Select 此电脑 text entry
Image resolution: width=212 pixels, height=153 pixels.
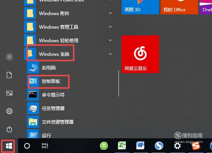click(x=49, y=67)
